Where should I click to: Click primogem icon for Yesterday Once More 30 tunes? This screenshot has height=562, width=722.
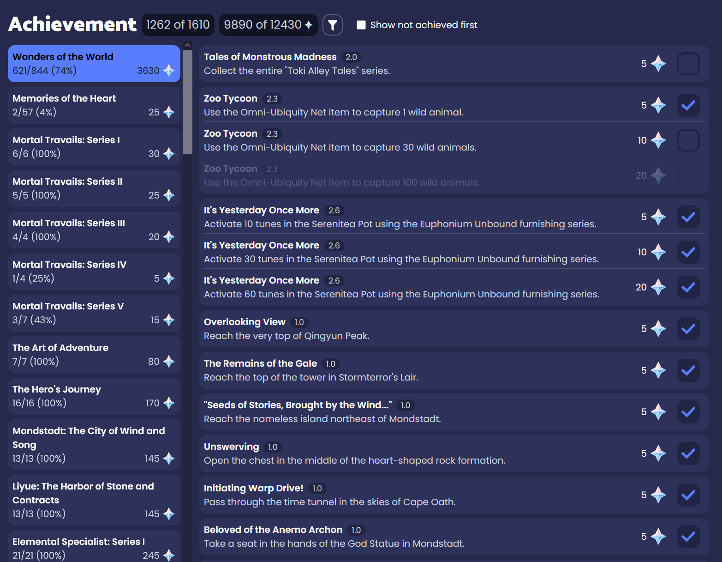point(658,252)
